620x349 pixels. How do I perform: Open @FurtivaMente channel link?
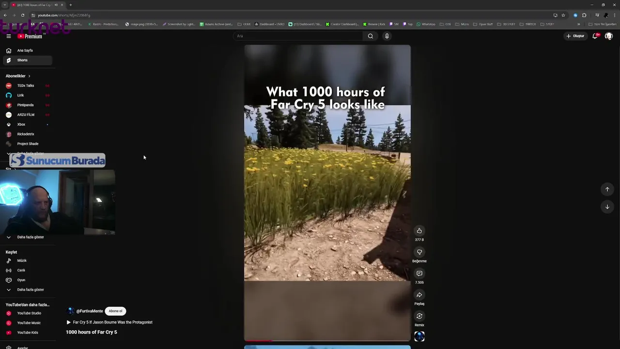[90, 311]
